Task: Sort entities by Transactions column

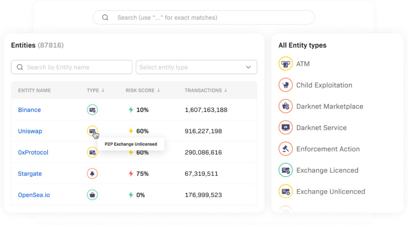Action: point(226,91)
